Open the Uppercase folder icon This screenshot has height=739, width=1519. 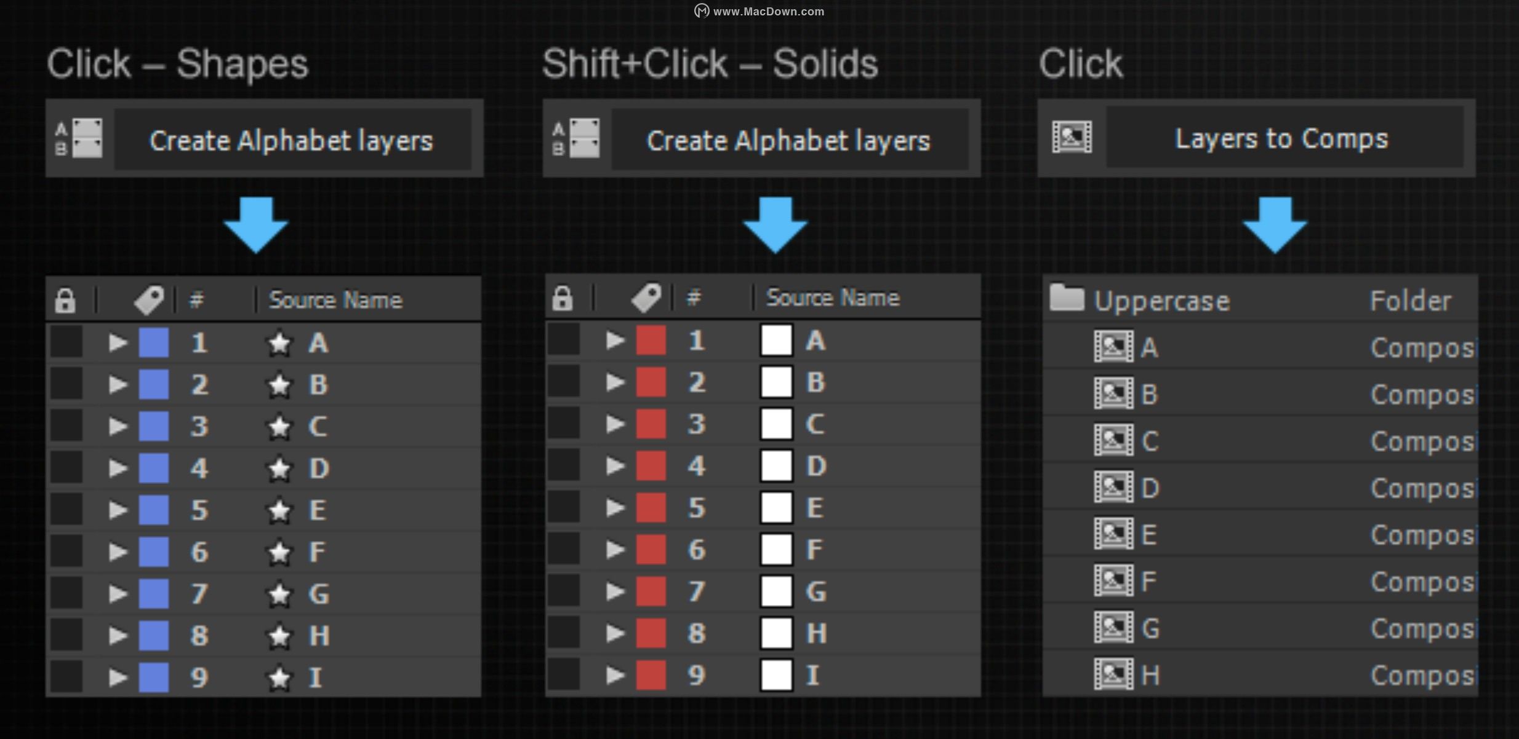[x=1066, y=298]
